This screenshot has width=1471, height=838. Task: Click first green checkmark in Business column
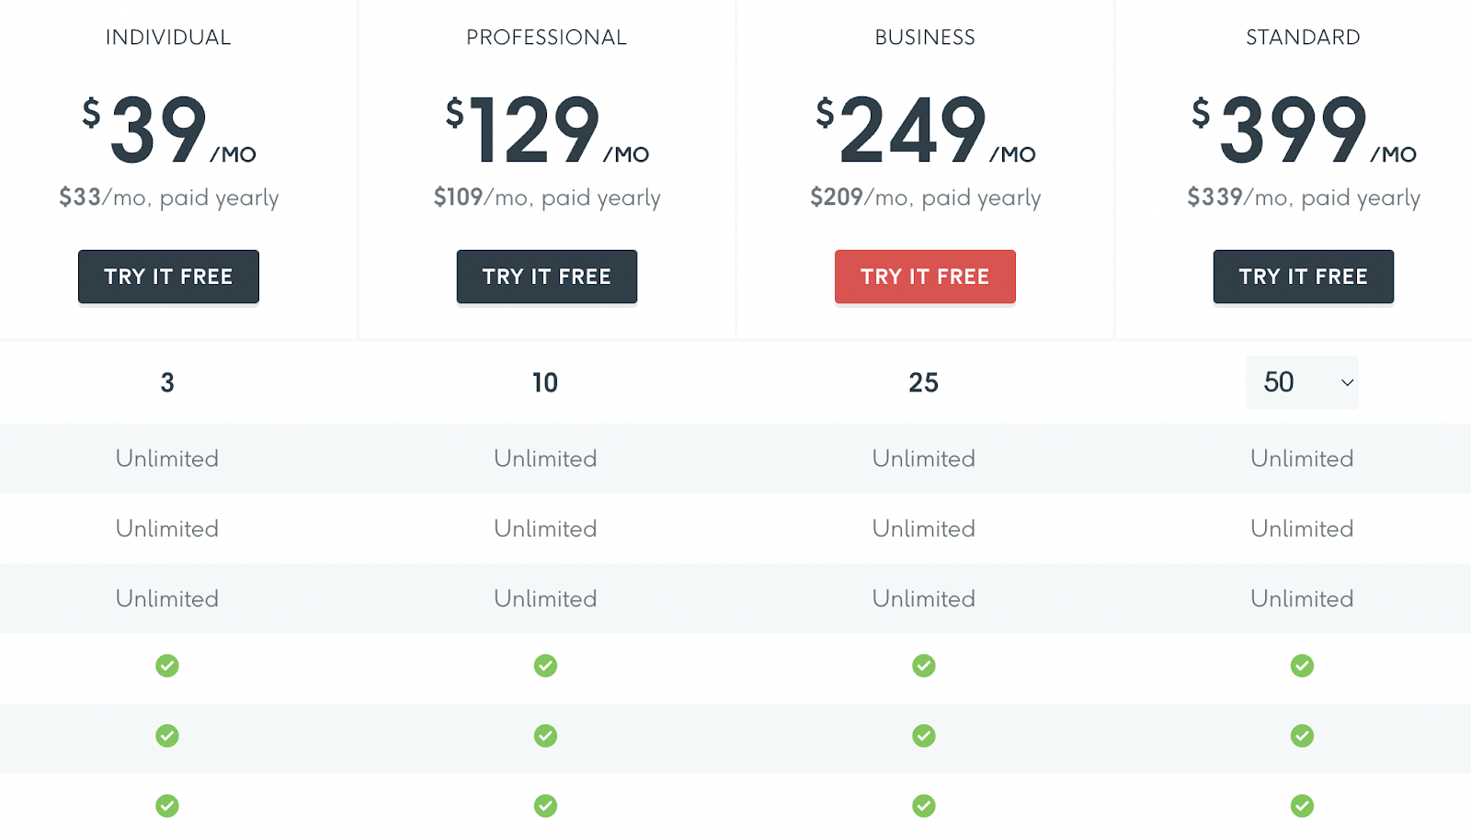coord(924,665)
